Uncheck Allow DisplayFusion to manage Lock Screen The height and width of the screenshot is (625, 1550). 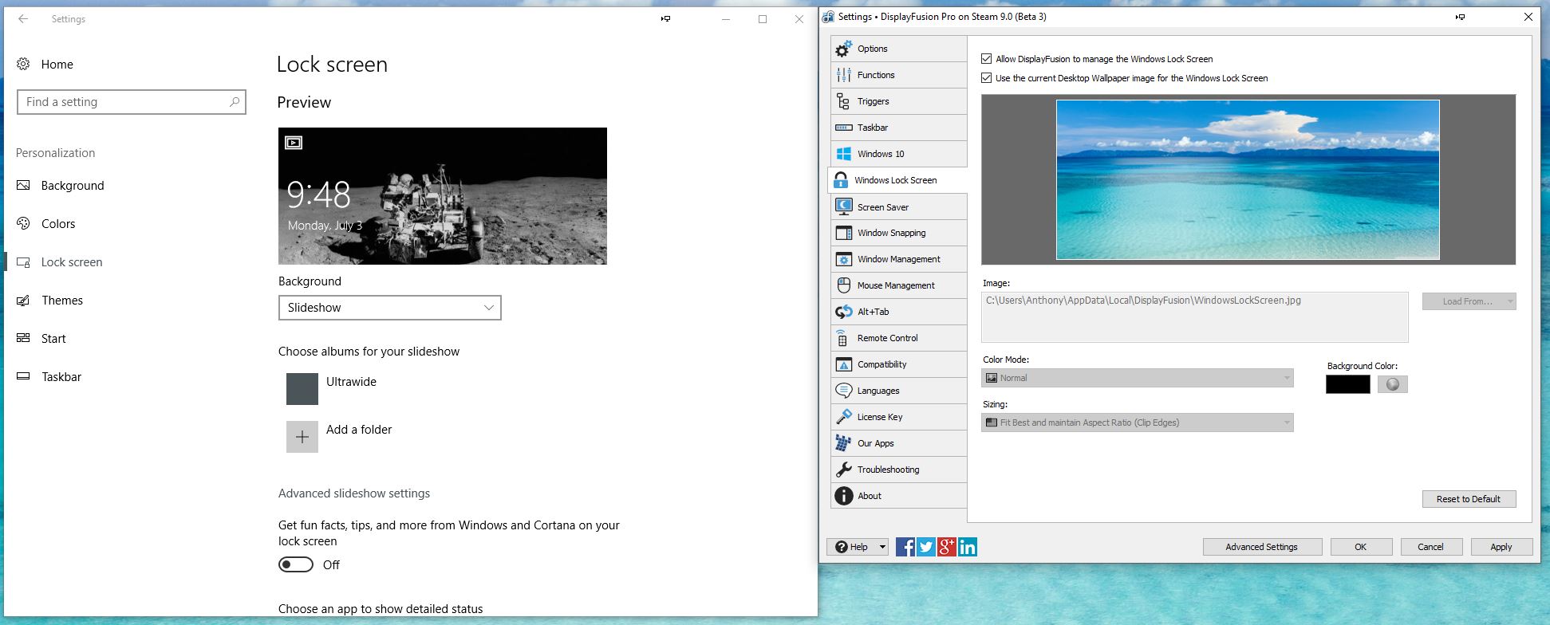click(x=987, y=59)
